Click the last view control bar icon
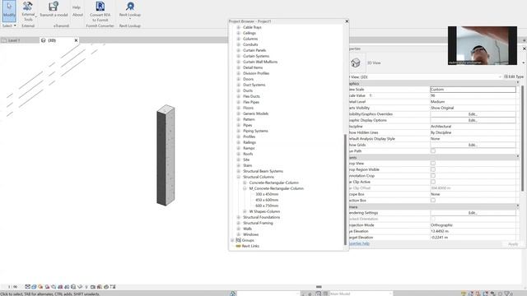 coord(113,287)
